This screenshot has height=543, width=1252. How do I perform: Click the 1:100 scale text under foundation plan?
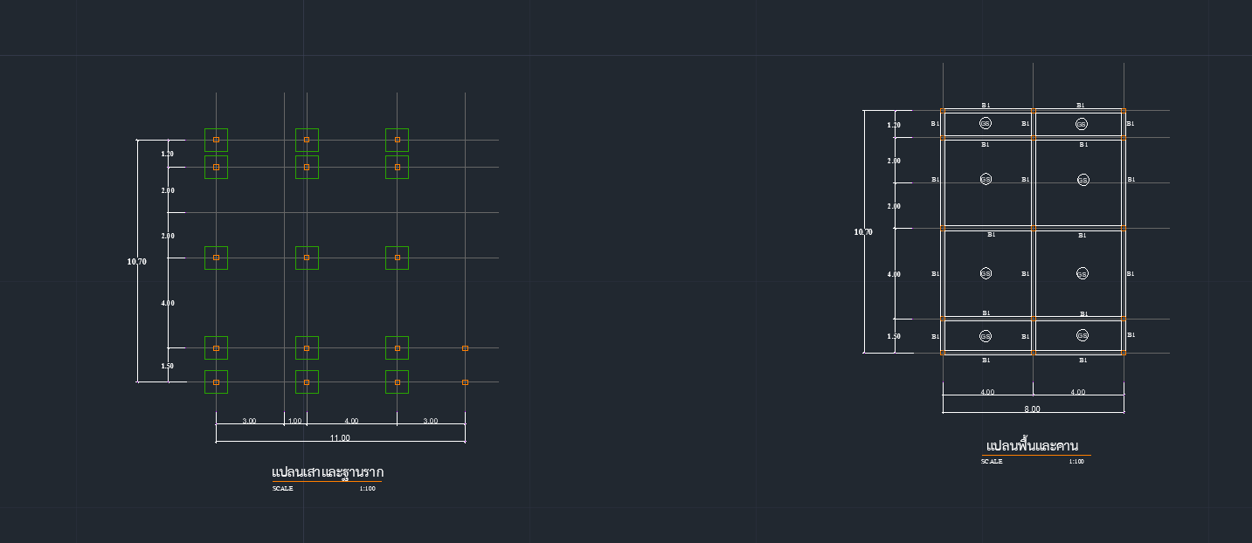pyautogui.click(x=367, y=488)
